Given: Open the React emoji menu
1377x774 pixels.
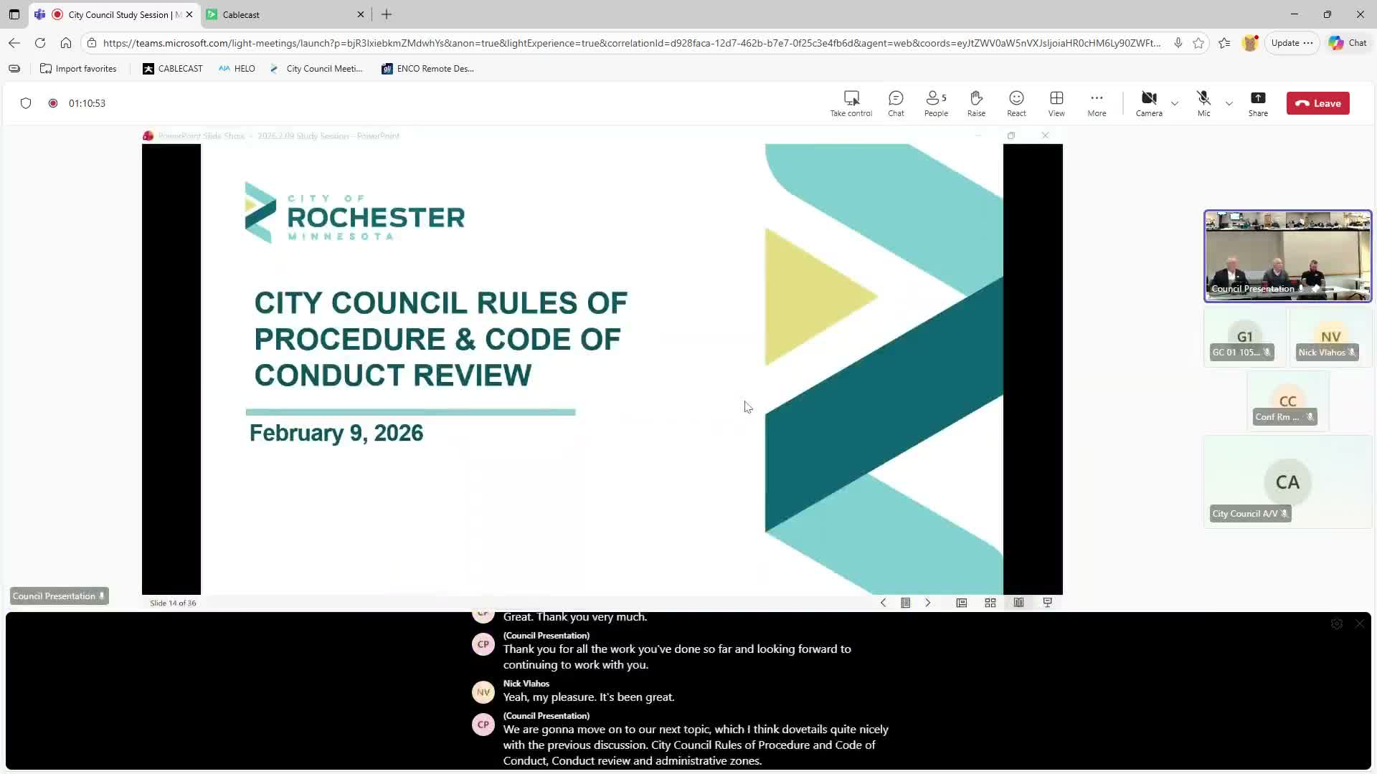Looking at the screenshot, I should [1016, 102].
